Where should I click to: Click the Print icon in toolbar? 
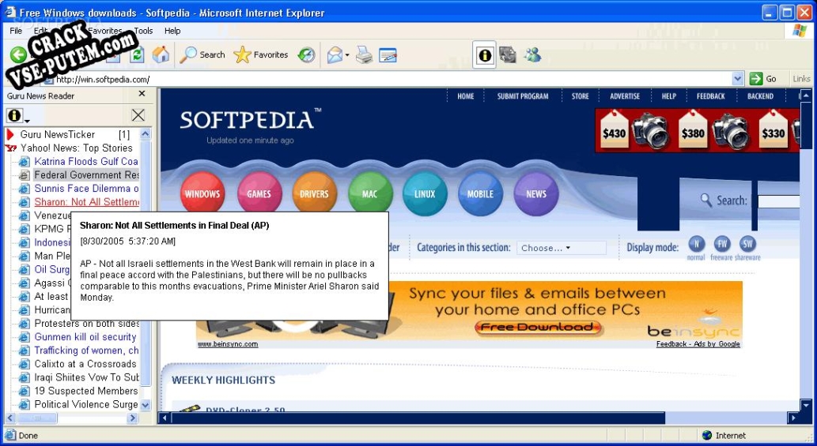point(365,54)
